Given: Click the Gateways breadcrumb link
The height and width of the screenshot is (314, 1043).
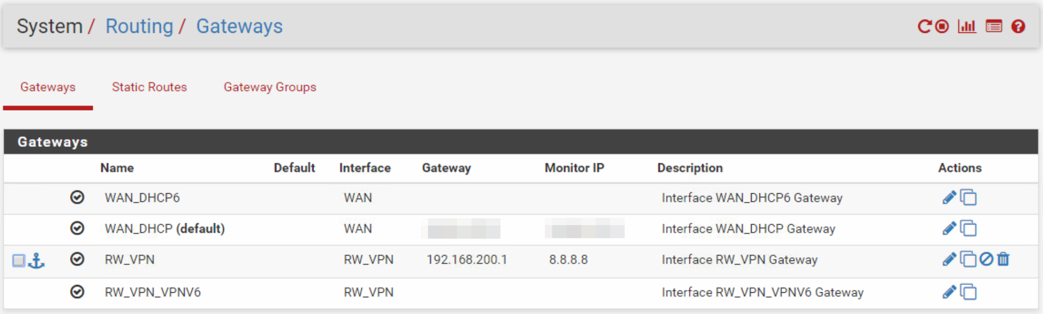Looking at the screenshot, I should click(x=239, y=26).
